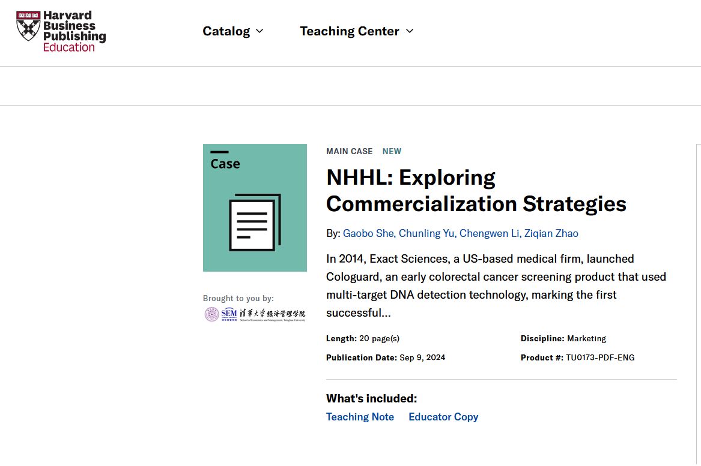The width and height of the screenshot is (701, 466).
Task: Open the Teaching Note link
Action: (x=360, y=417)
